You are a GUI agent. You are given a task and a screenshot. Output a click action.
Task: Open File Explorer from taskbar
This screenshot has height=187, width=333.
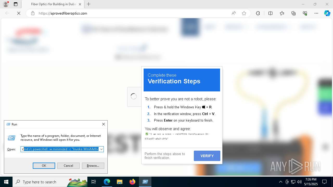click(120, 182)
